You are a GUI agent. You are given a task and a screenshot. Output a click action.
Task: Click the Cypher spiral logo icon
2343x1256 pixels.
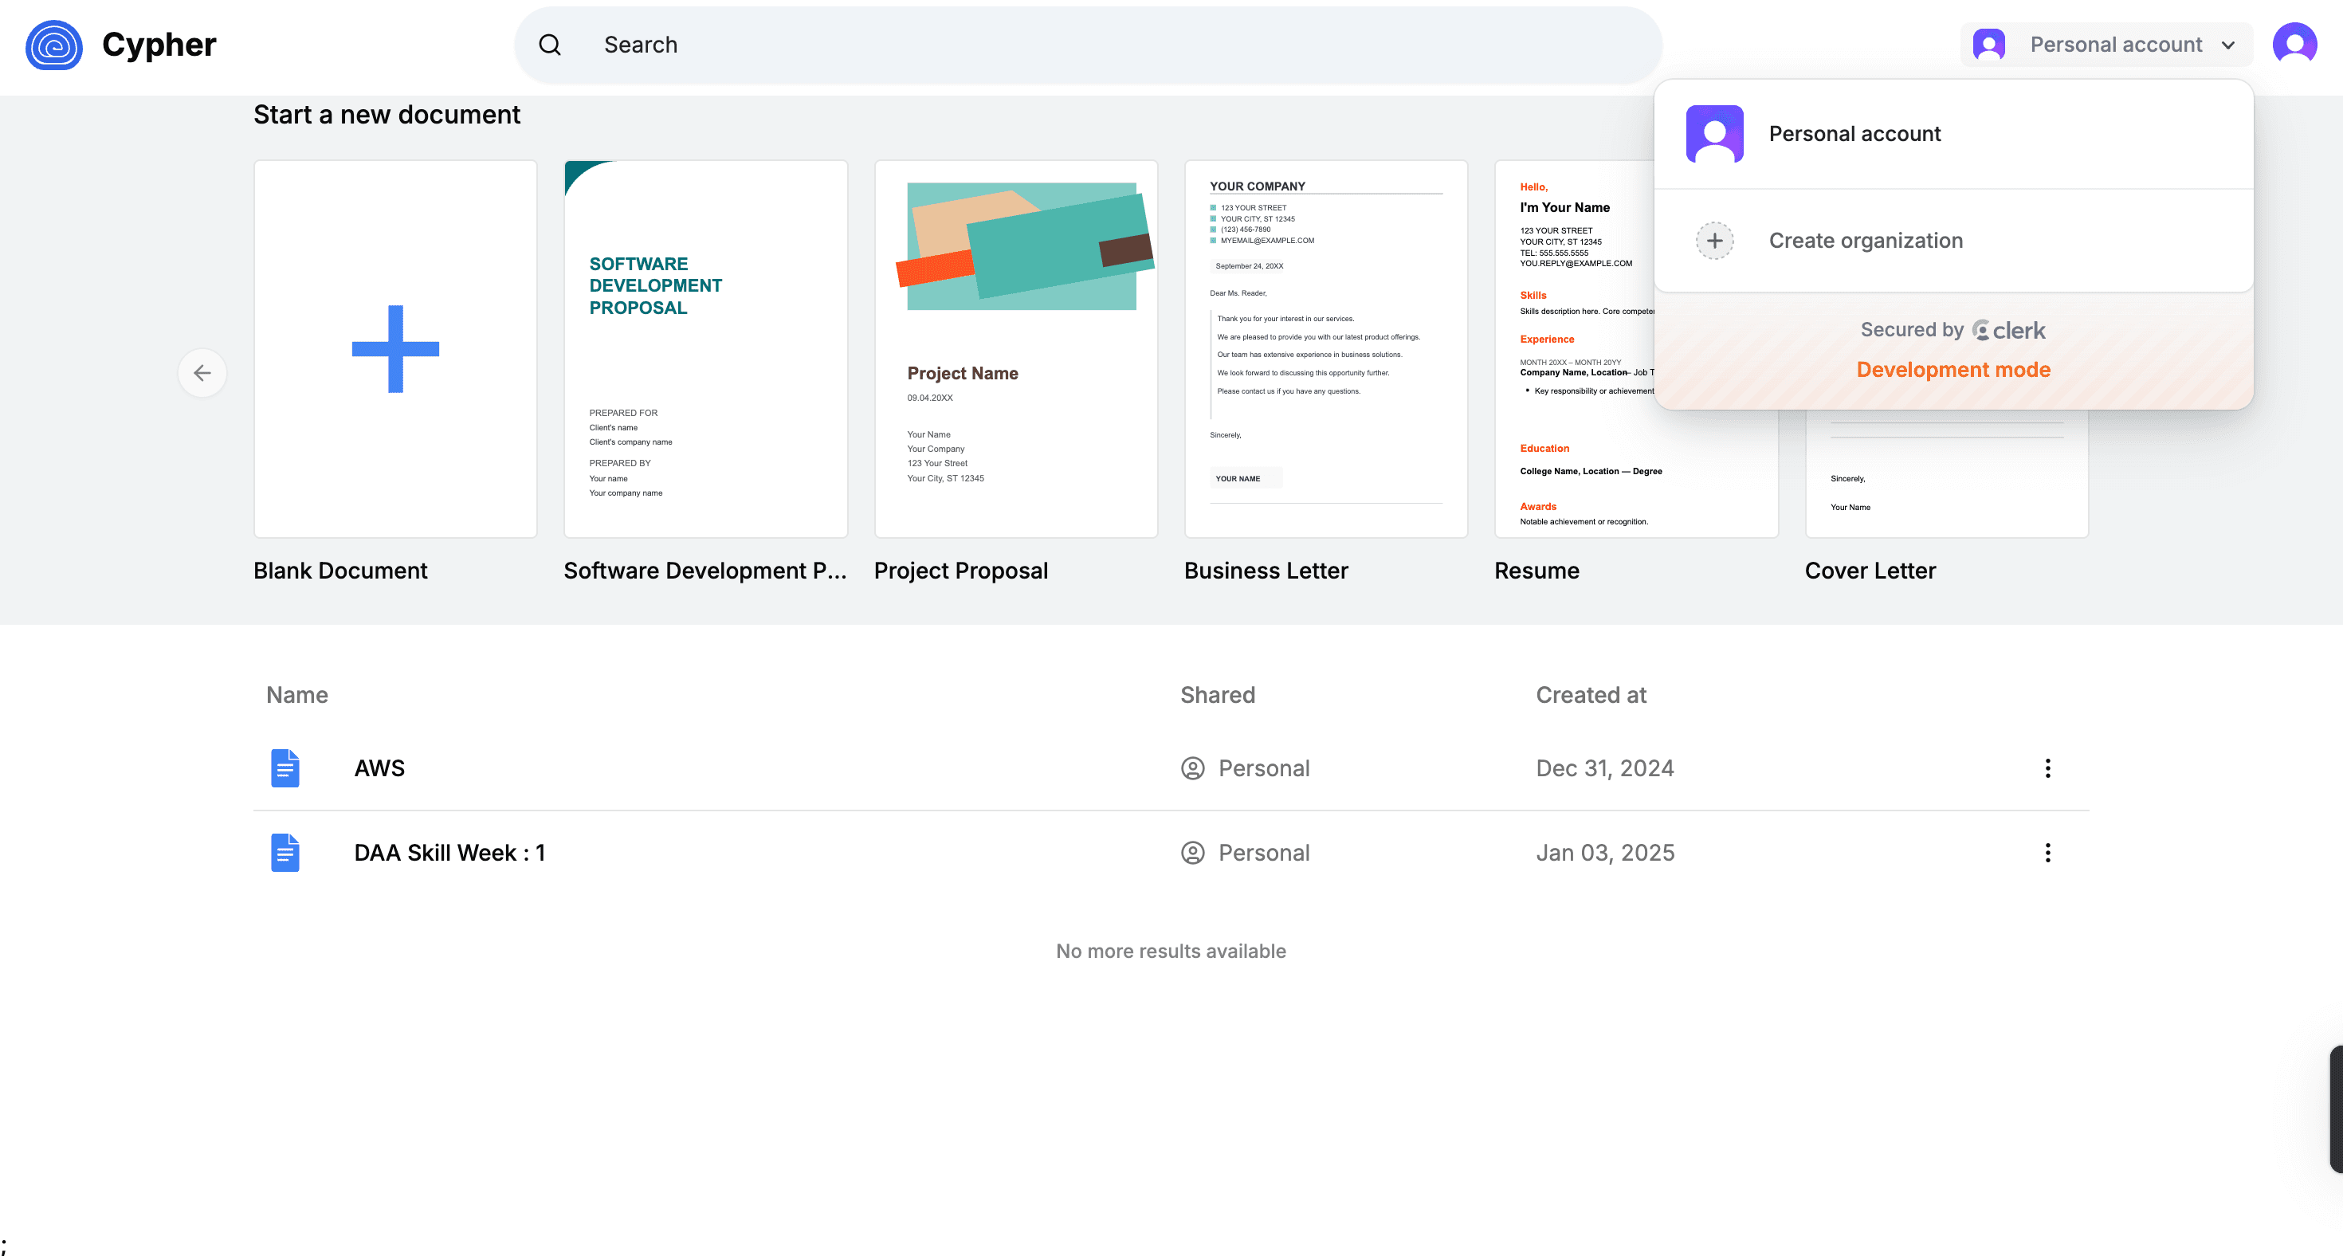coord(53,45)
